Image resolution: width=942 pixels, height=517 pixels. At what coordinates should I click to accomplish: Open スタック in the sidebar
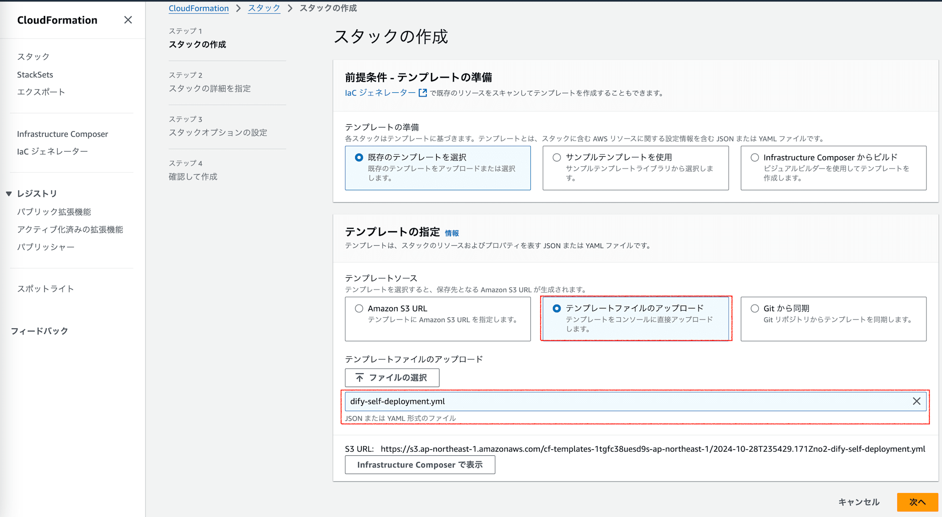(33, 57)
